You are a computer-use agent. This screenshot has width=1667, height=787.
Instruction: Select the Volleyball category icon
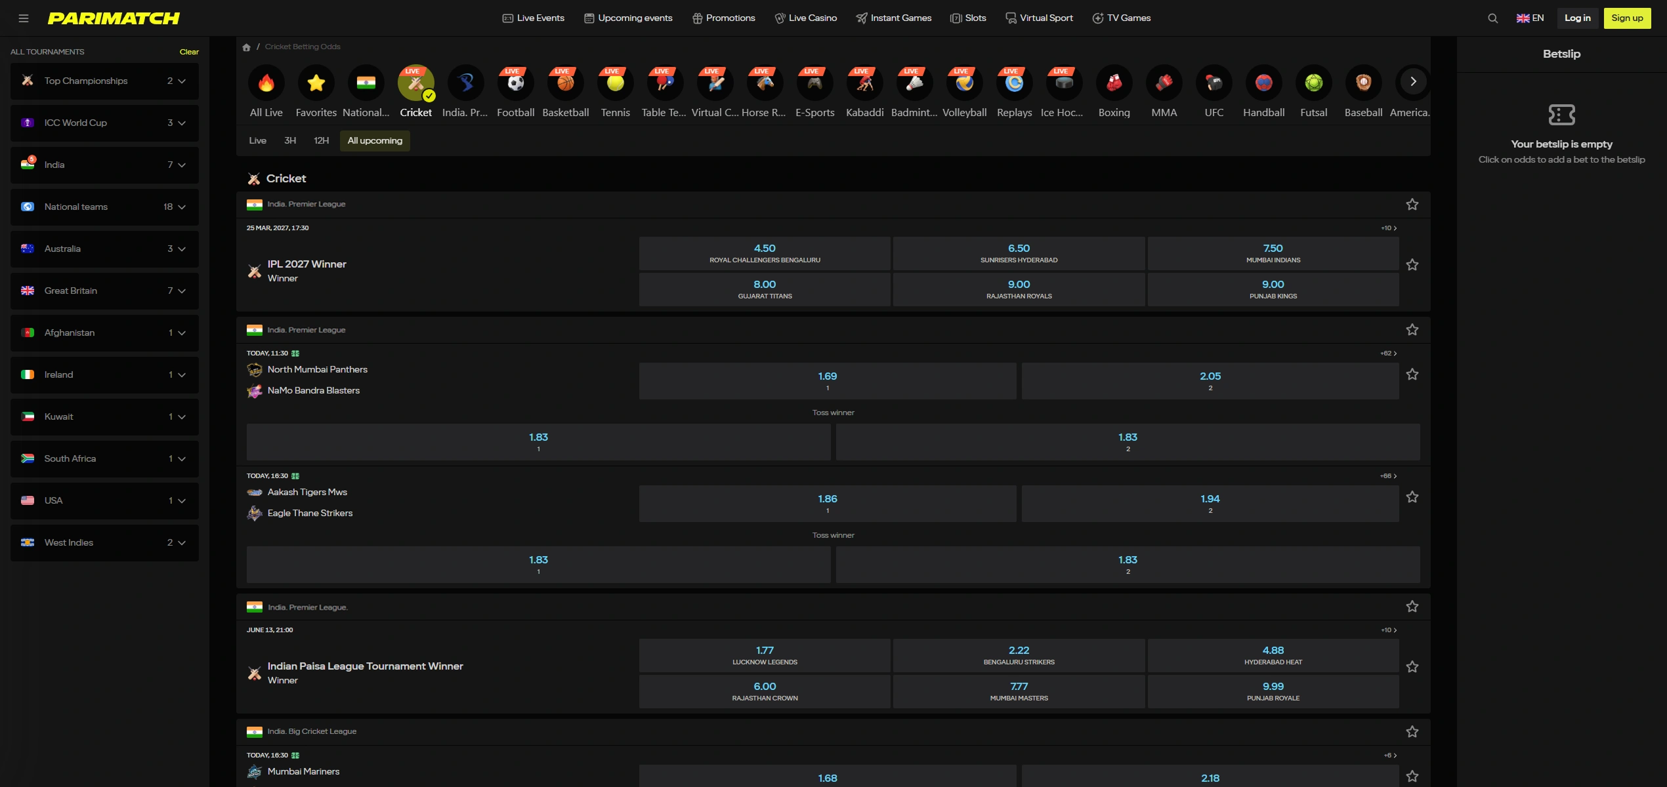[965, 83]
